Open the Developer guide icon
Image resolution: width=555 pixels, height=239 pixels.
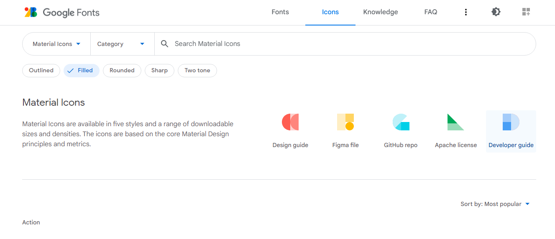(511, 122)
